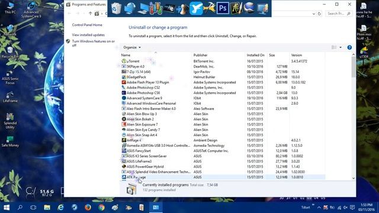This screenshot has width=379, height=213.
Task: Click the taskbar volume icon
Action: (345, 208)
